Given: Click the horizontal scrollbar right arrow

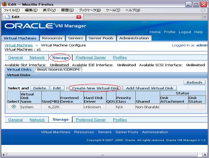Looking at the screenshot, I should [x=205, y=155].
